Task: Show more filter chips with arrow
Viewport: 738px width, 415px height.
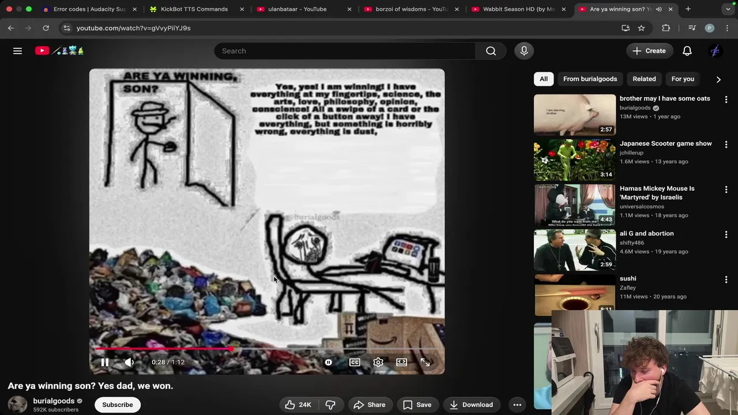Action: point(718,79)
